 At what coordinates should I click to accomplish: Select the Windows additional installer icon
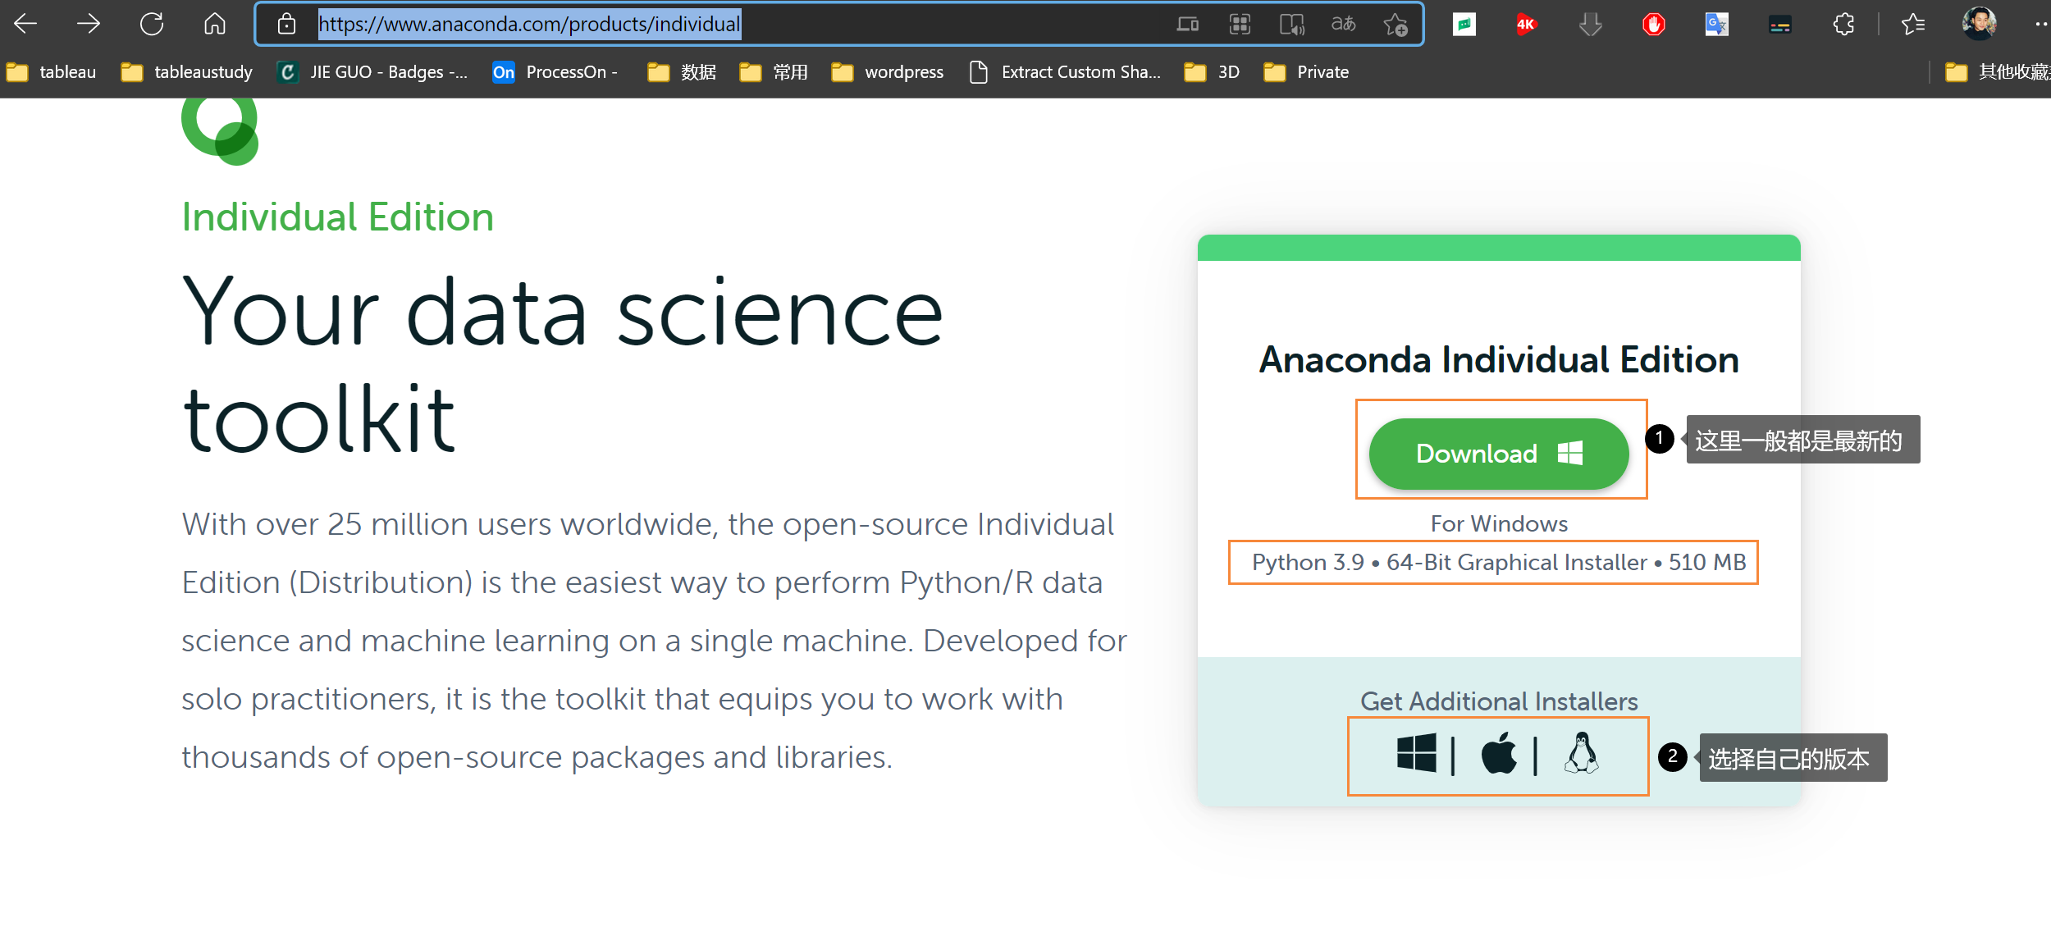[x=1416, y=753]
